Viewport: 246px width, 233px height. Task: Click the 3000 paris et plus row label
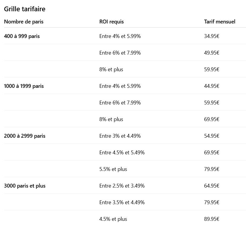pos(25,186)
